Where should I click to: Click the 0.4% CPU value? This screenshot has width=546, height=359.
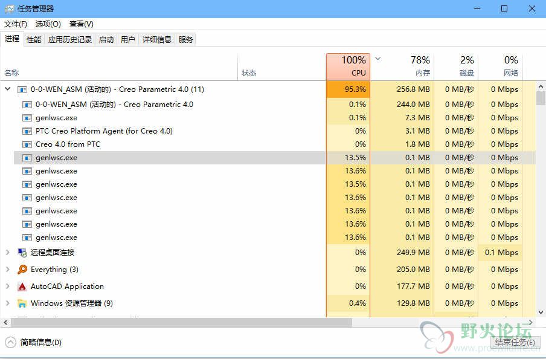(x=358, y=303)
